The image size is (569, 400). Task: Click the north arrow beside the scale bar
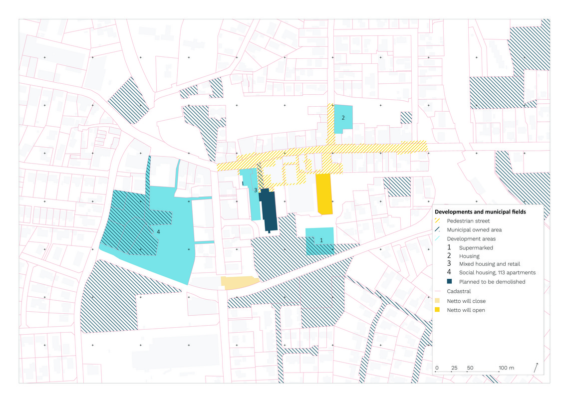click(536, 368)
